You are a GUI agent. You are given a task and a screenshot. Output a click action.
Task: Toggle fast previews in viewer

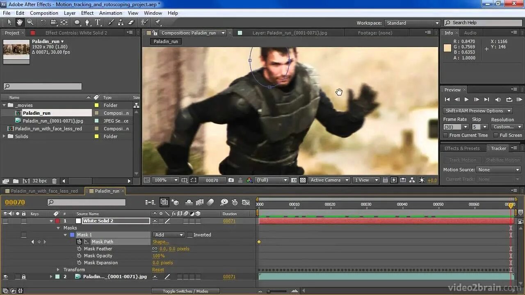394,180
